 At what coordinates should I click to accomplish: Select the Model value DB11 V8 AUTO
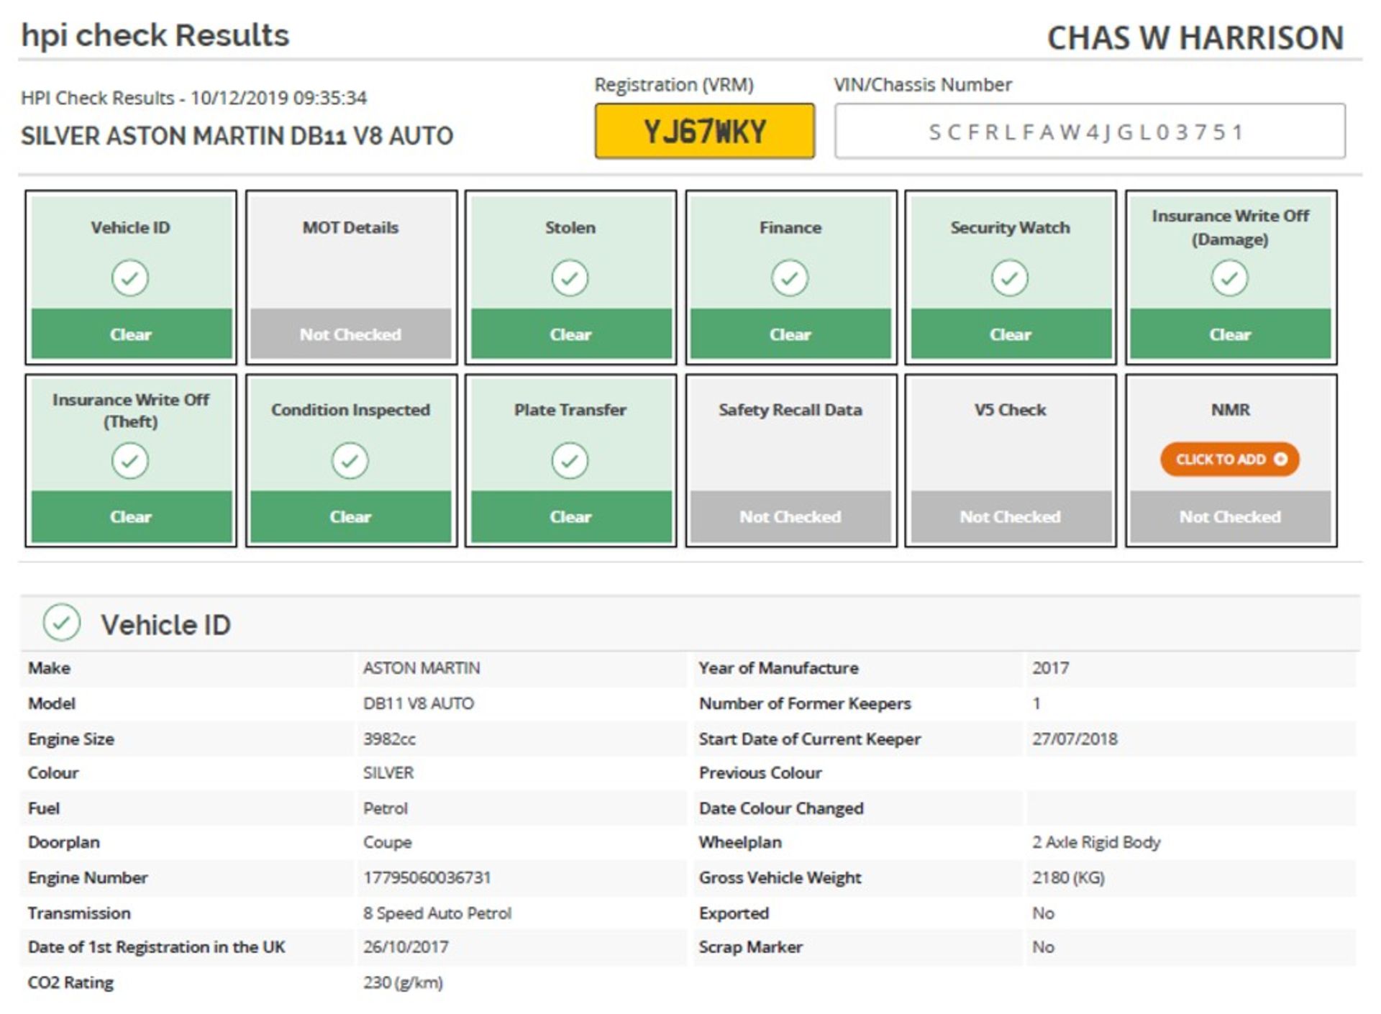pyautogui.click(x=419, y=703)
